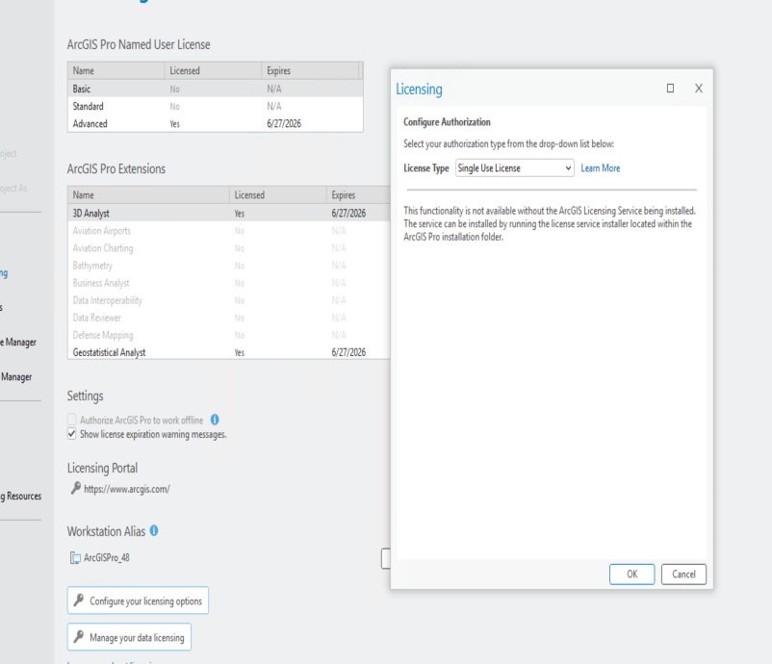Select the Data Reviewer extension row
772x664 pixels.
[x=229, y=318]
